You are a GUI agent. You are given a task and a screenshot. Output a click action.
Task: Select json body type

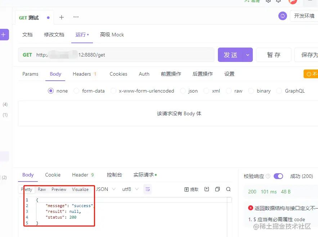[183, 91]
